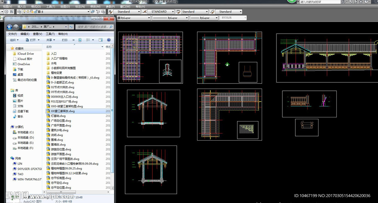Click the Explorer back arrow button
This screenshot has width=378, height=203.
(10, 27)
